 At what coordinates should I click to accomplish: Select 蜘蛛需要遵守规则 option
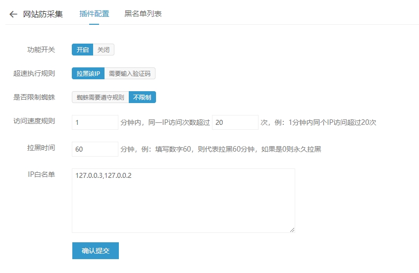pyautogui.click(x=100, y=97)
